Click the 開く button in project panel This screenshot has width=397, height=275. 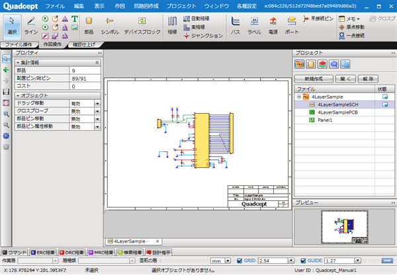(x=345, y=79)
